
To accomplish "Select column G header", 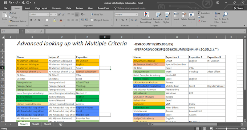I will tap(149, 37).
